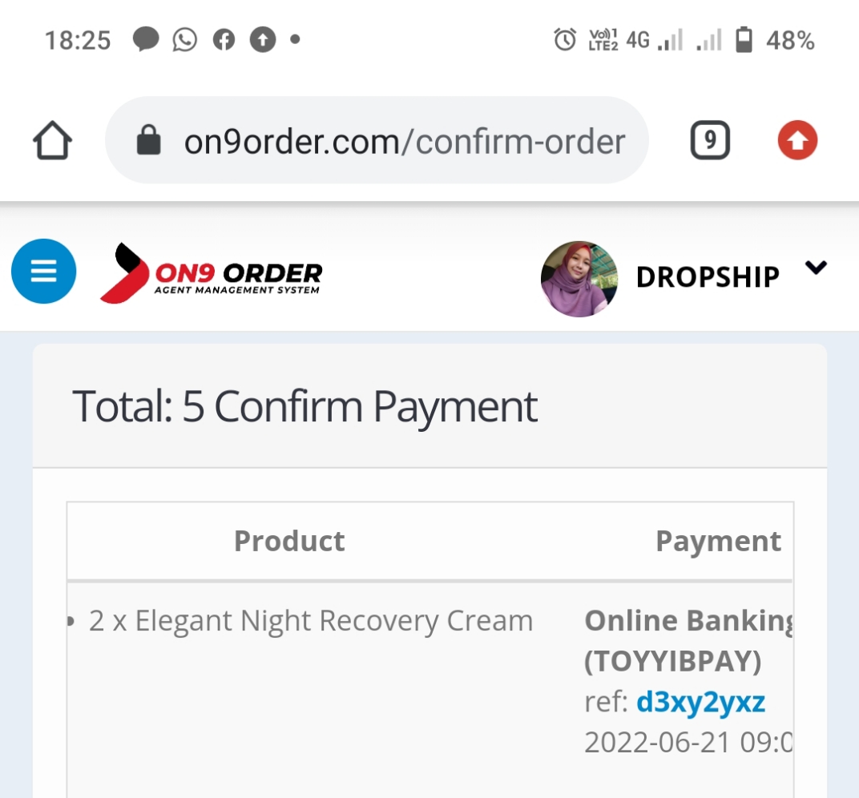The width and height of the screenshot is (859, 798).
Task: Click the Payment column header
Action: tap(718, 542)
